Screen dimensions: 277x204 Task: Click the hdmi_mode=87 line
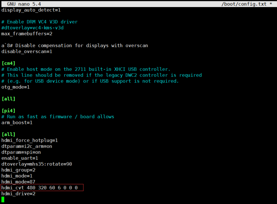pos(18,182)
